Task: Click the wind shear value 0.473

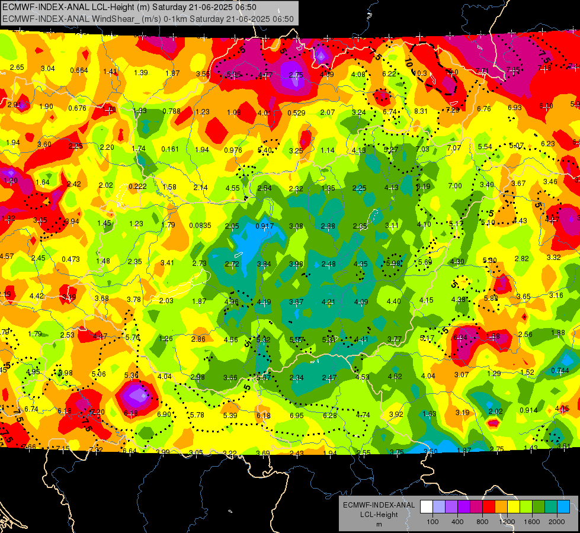Action: (x=71, y=259)
